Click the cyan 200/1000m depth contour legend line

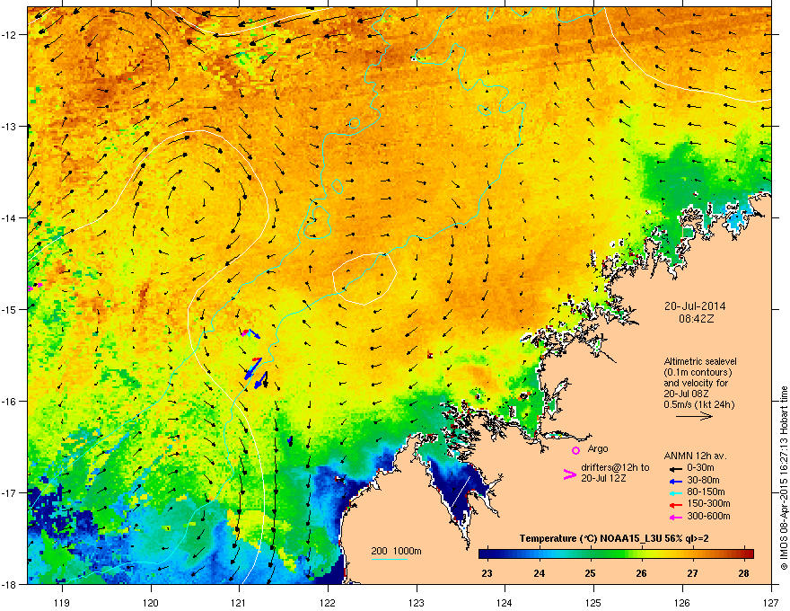(390, 559)
